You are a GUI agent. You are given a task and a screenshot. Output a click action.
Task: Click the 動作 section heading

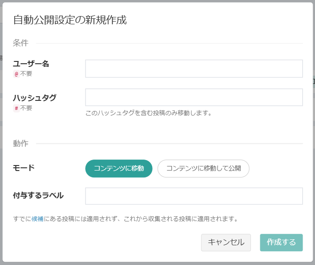pyautogui.click(x=21, y=144)
